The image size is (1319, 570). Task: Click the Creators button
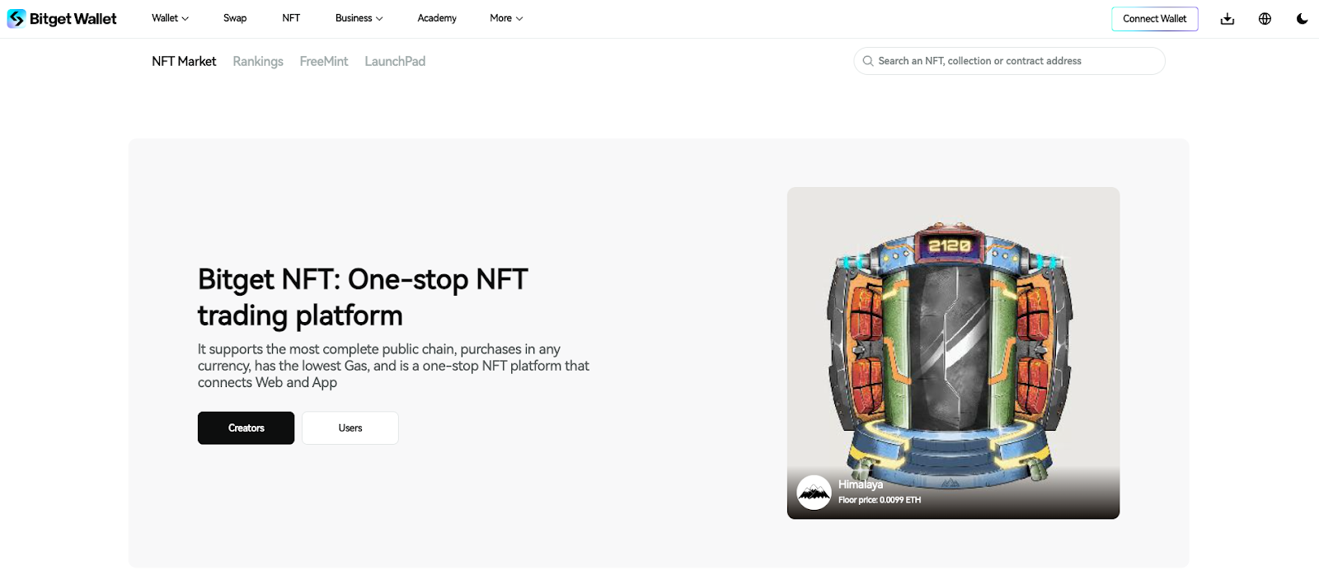tap(246, 428)
